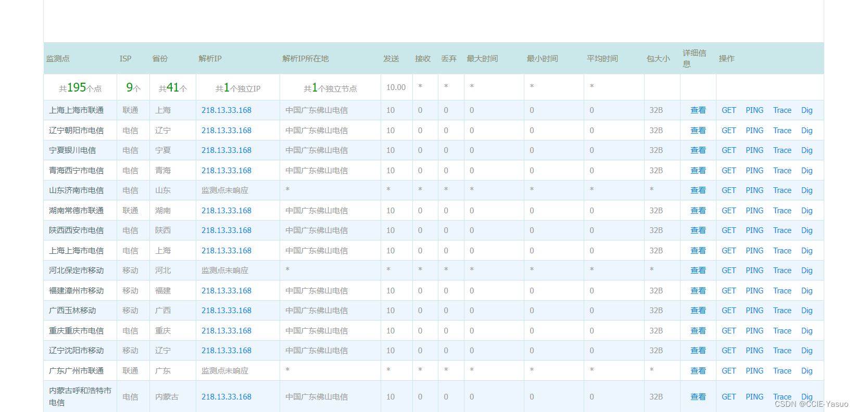The height and width of the screenshot is (412, 856).
Task: Select the 共195个点 summary cell
Action: [x=80, y=88]
